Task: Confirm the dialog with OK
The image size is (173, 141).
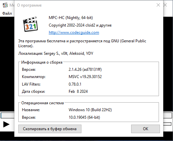Action: [x=146, y=129]
